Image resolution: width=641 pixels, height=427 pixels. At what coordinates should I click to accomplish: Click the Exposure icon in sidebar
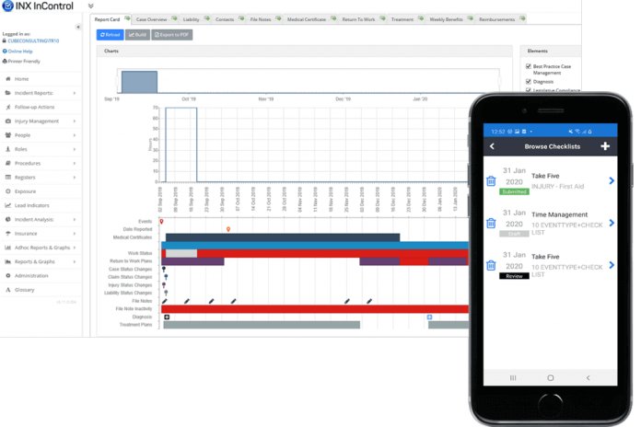(x=7, y=191)
